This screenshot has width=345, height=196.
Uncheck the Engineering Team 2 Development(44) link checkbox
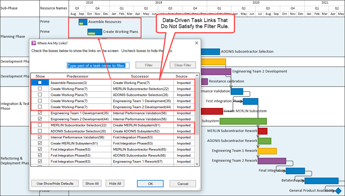[x=40, y=119]
